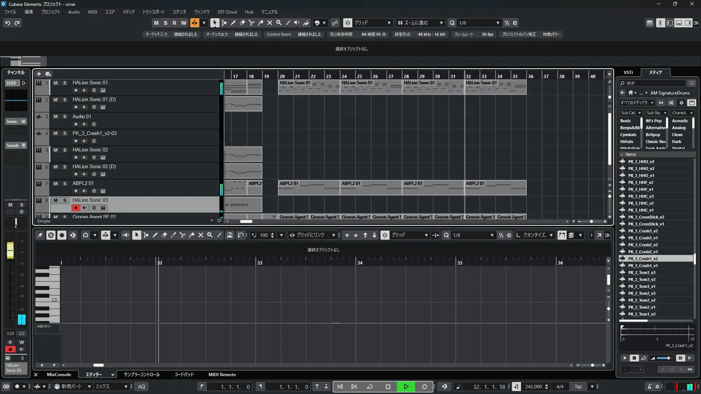Select the Glue tool in main toolbar
701x394 pixels.
[x=260, y=23]
